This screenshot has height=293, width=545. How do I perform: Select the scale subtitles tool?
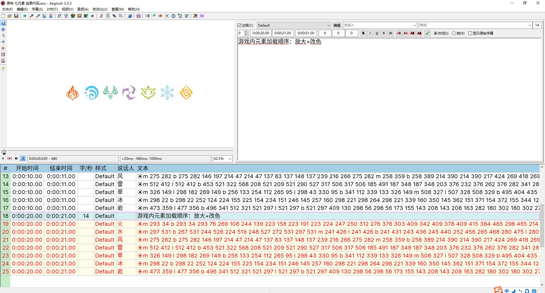(x=3, y=48)
